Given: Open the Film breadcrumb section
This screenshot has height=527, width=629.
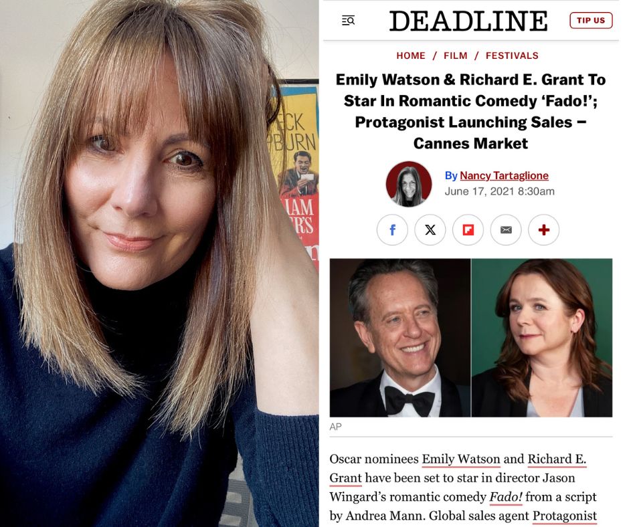Looking at the screenshot, I should click(x=455, y=56).
